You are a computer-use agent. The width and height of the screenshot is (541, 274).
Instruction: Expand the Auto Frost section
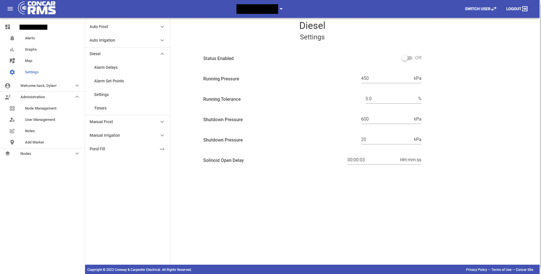[162, 27]
